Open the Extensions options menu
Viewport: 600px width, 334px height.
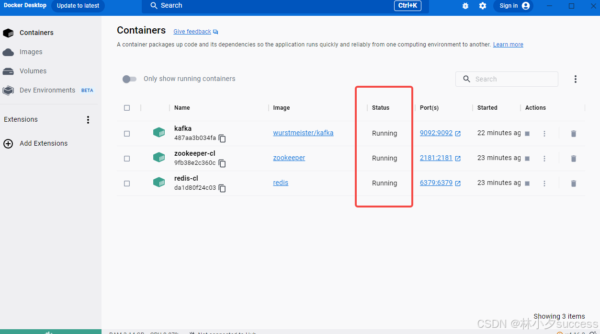(x=88, y=119)
